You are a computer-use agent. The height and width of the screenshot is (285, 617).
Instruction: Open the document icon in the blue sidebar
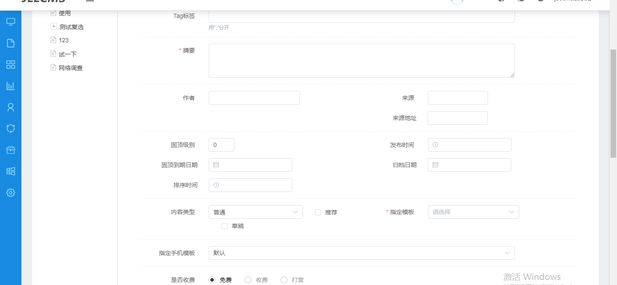pyautogui.click(x=11, y=43)
